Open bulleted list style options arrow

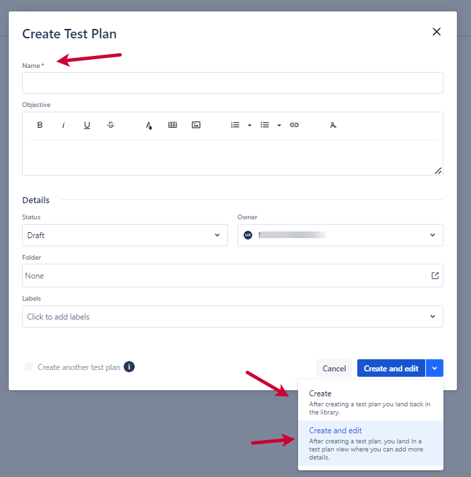point(279,125)
